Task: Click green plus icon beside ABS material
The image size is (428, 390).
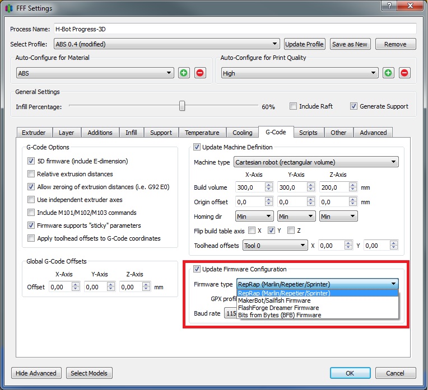Action: click(x=184, y=73)
